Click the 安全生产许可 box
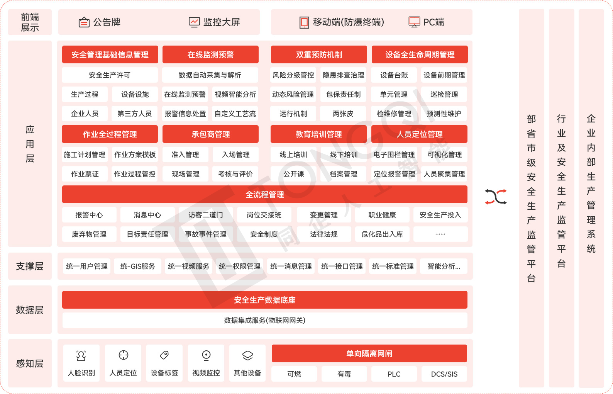This screenshot has height=394, width=613. [110, 75]
